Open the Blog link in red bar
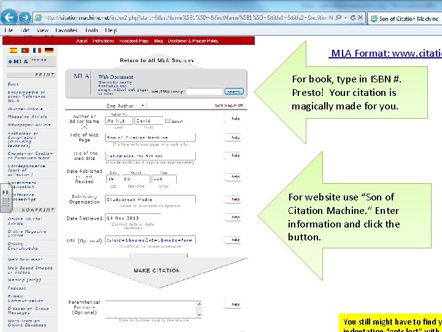 [x=158, y=41]
